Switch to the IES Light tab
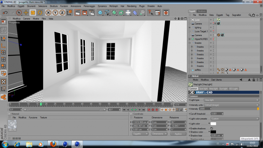Viewport: 263px width, 148px height. 233,89
